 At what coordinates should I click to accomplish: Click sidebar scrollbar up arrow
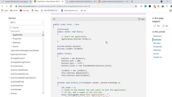pyautogui.click(x=43, y=32)
